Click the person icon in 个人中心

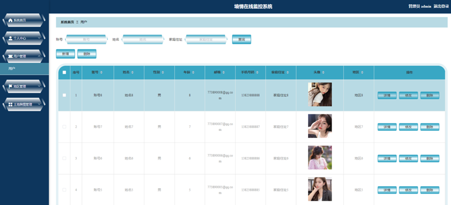(10, 38)
